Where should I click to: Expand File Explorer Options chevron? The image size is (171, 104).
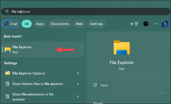tap(78, 73)
